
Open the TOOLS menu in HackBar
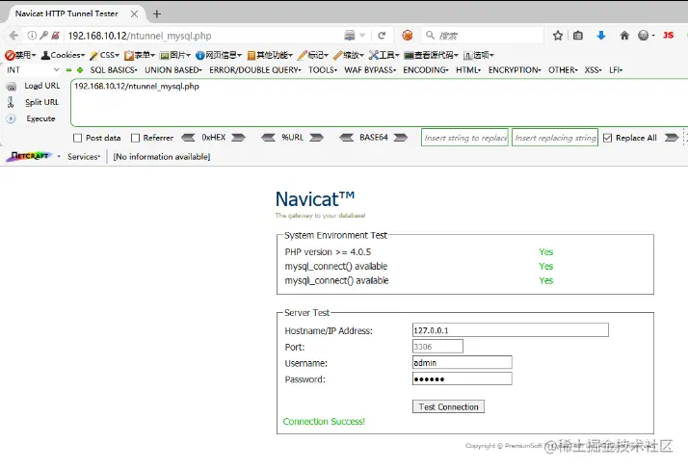pyautogui.click(x=323, y=70)
